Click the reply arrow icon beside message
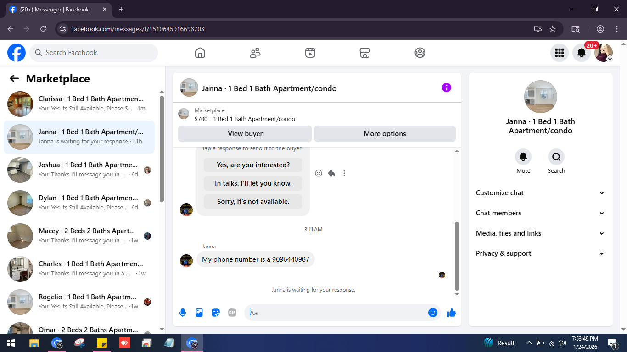The width and height of the screenshot is (627, 352). pos(331,173)
